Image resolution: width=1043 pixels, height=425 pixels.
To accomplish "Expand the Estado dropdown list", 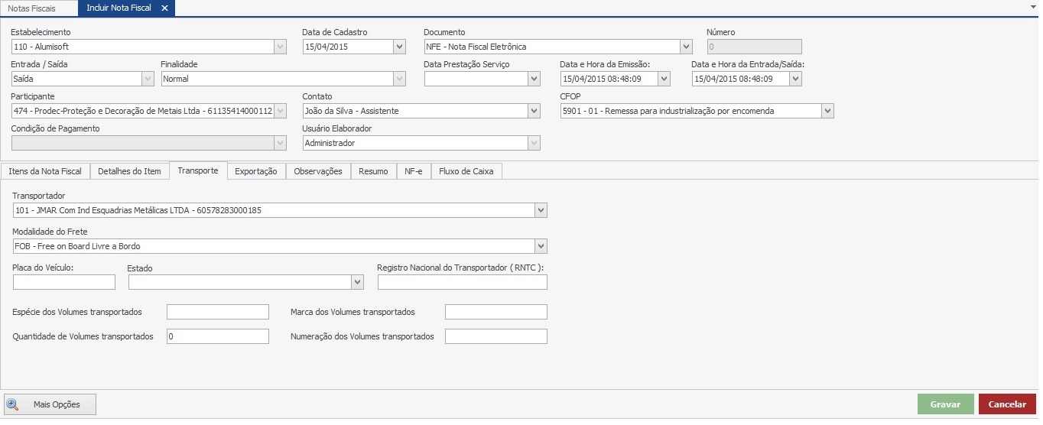I will click(x=357, y=282).
